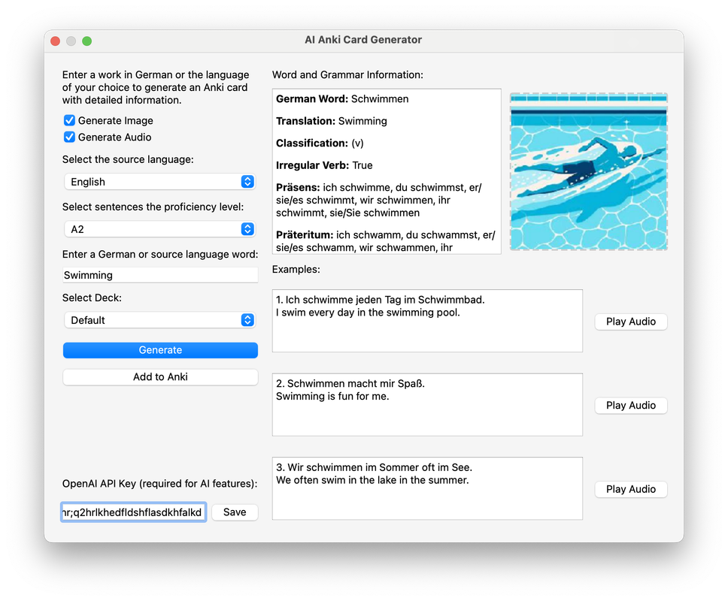
Task: Click the third example about swimming in the lake
Action: coord(427,488)
